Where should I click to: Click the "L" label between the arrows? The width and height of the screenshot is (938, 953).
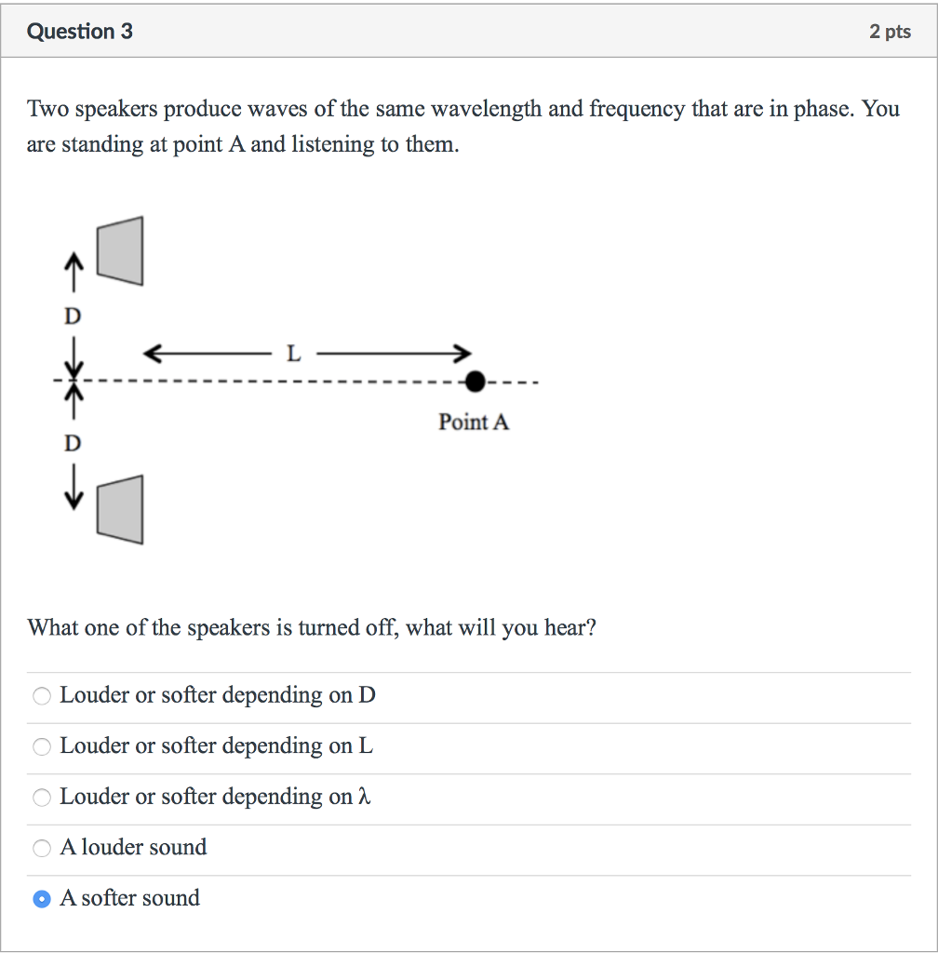click(293, 353)
